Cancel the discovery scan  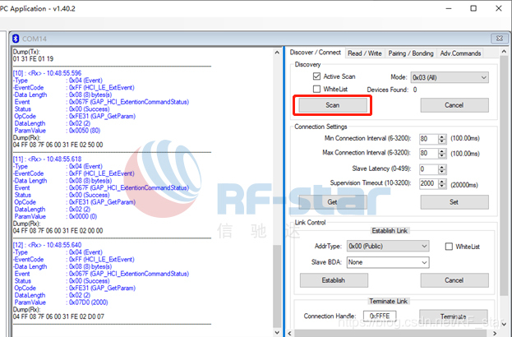click(454, 105)
